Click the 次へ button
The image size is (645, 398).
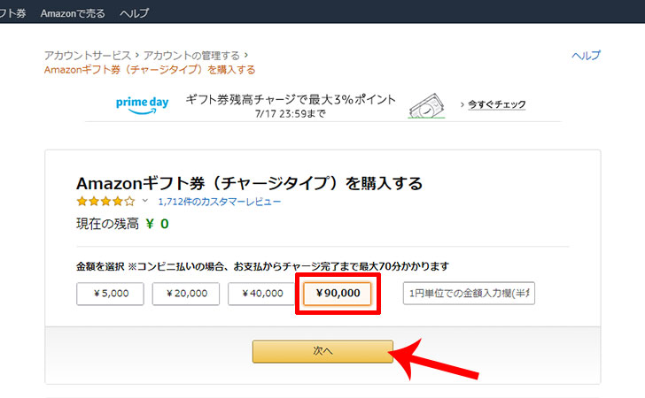(x=322, y=351)
